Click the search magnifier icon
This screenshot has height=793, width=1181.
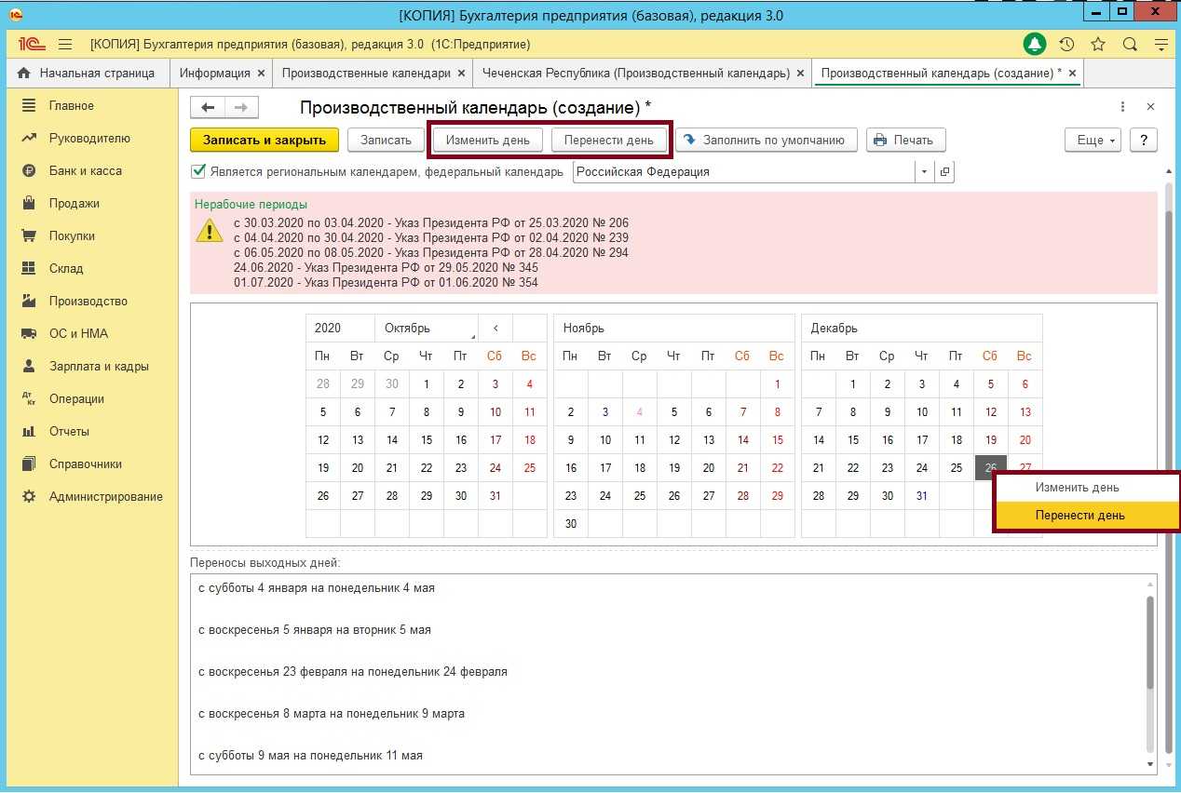[x=1130, y=44]
